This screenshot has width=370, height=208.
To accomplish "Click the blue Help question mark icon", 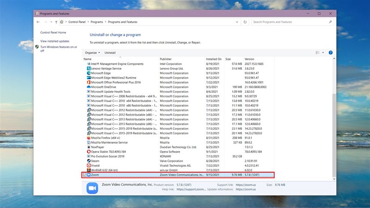I will [331, 53].
